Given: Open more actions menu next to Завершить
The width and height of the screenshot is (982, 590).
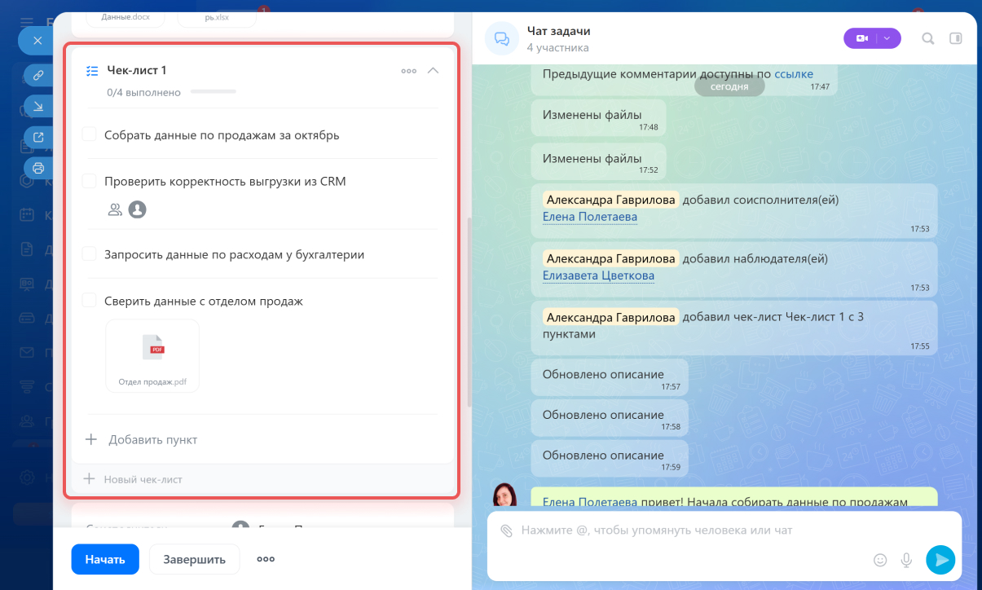Looking at the screenshot, I should 266,559.
